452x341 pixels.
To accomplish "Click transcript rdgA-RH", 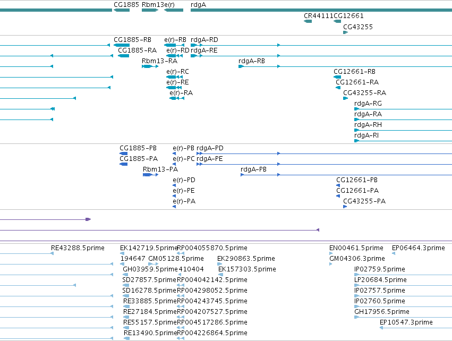I will tap(368, 125).
